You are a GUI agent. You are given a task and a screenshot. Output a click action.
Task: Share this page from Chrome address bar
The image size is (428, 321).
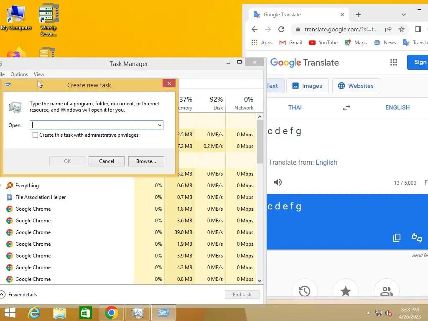click(388, 29)
